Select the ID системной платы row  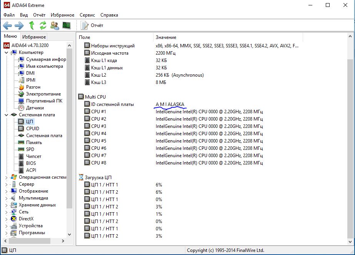click(x=135, y=104)
